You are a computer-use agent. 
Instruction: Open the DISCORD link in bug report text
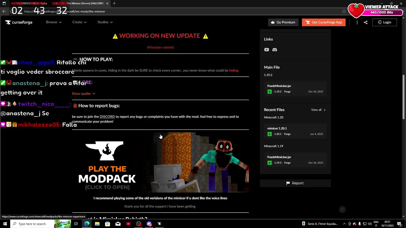click(107, 117)
